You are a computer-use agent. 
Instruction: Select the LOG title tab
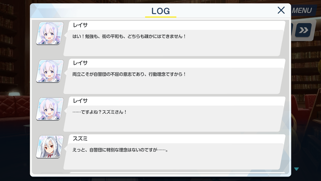161,11
